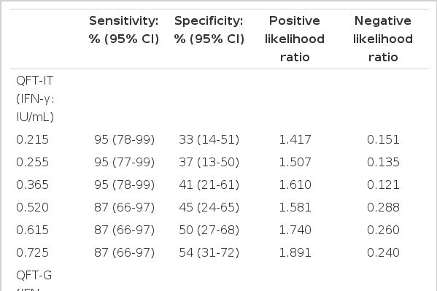Click the 0.615 cutoff value

[32, 230]
